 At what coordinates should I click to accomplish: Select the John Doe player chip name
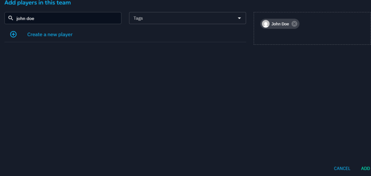pyautogui.click(x=280, y=24)
